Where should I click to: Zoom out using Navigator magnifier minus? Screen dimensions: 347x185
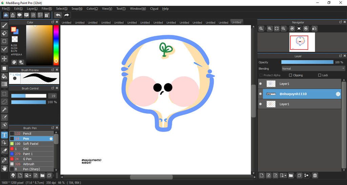pos(283,28)
